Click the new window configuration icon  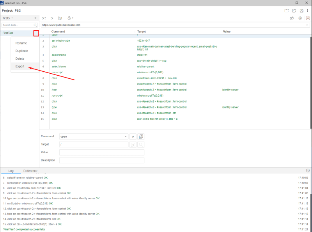[141, 136]
